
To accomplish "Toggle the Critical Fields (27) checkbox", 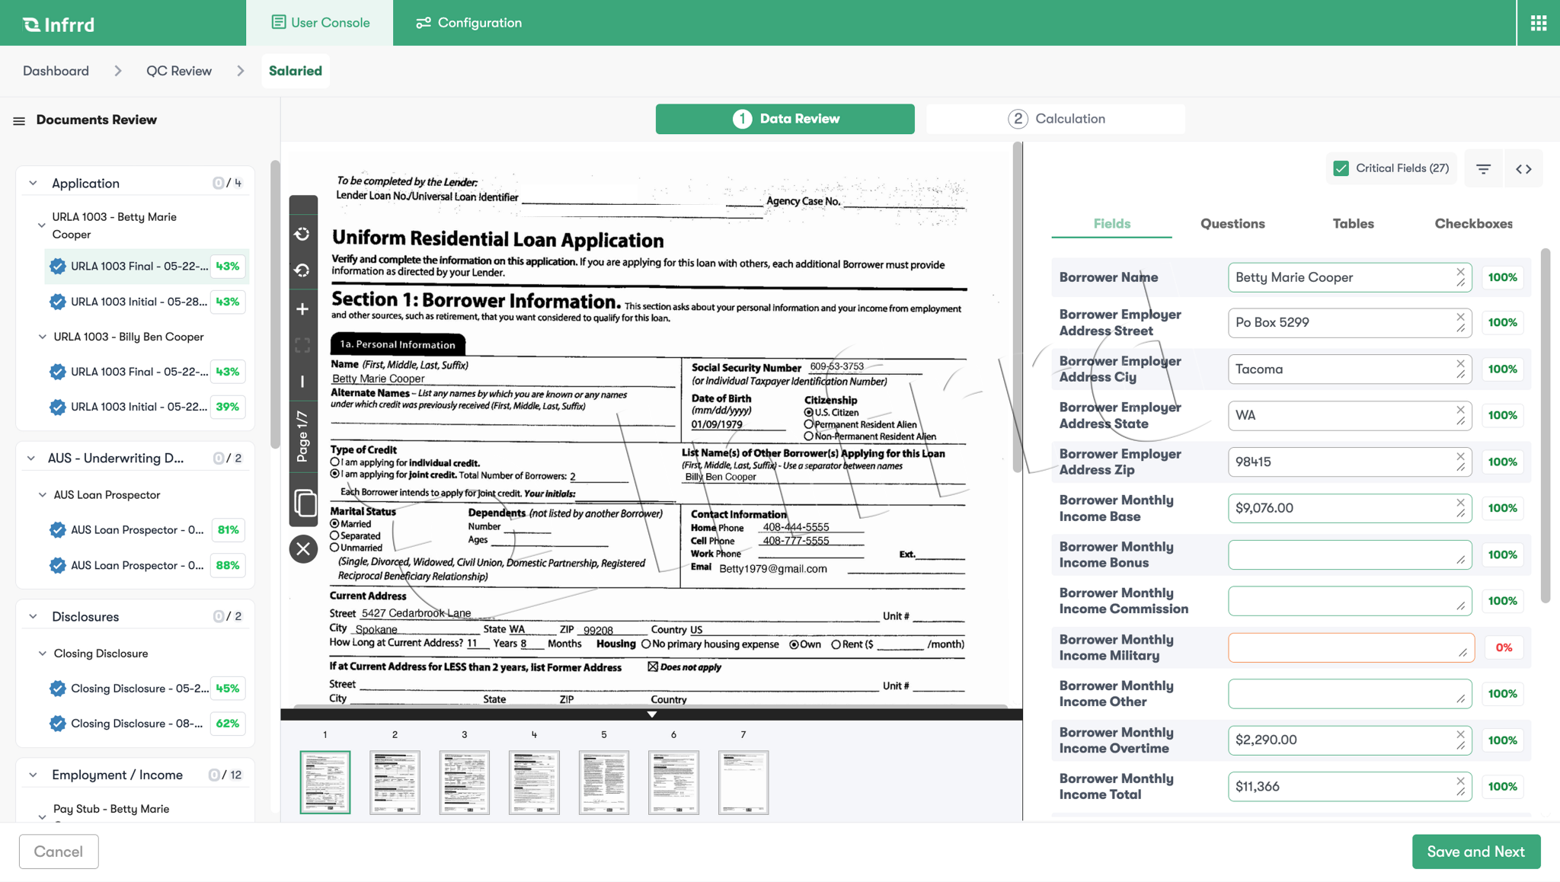I will coord(1341,168).
